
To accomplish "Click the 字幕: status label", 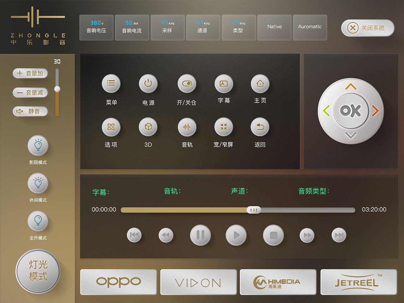I will (x=101, y=192).
